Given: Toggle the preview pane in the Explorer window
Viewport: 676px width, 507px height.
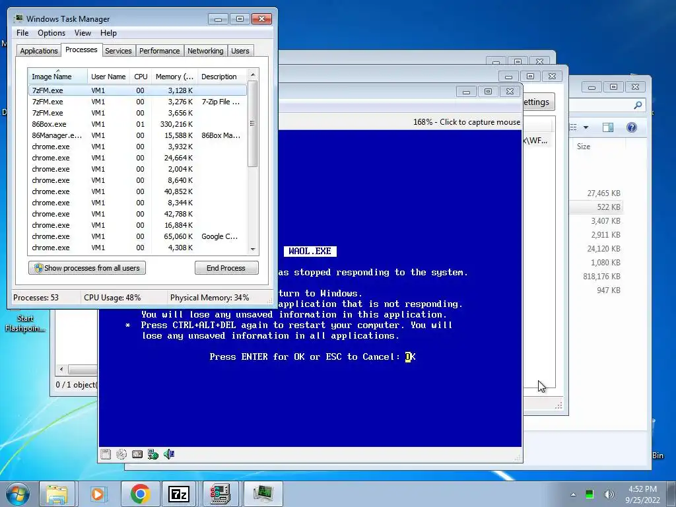Looking at the screenshot, I should point(608,127).
